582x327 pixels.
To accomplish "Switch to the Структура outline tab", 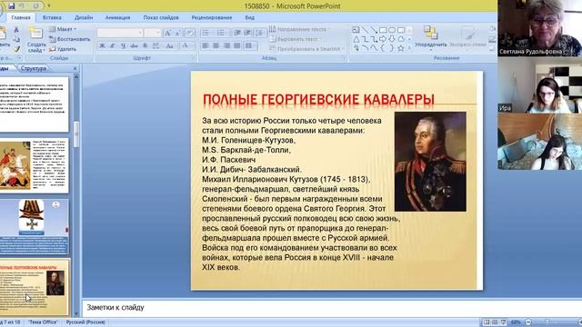I will 34,68.
